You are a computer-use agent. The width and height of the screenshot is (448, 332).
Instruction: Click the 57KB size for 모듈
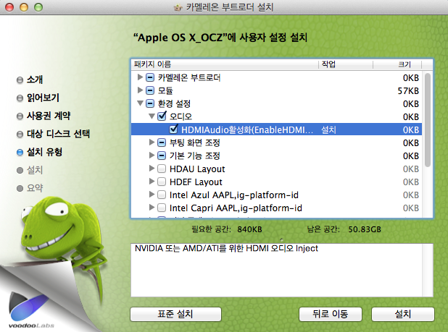click(408, 90)
